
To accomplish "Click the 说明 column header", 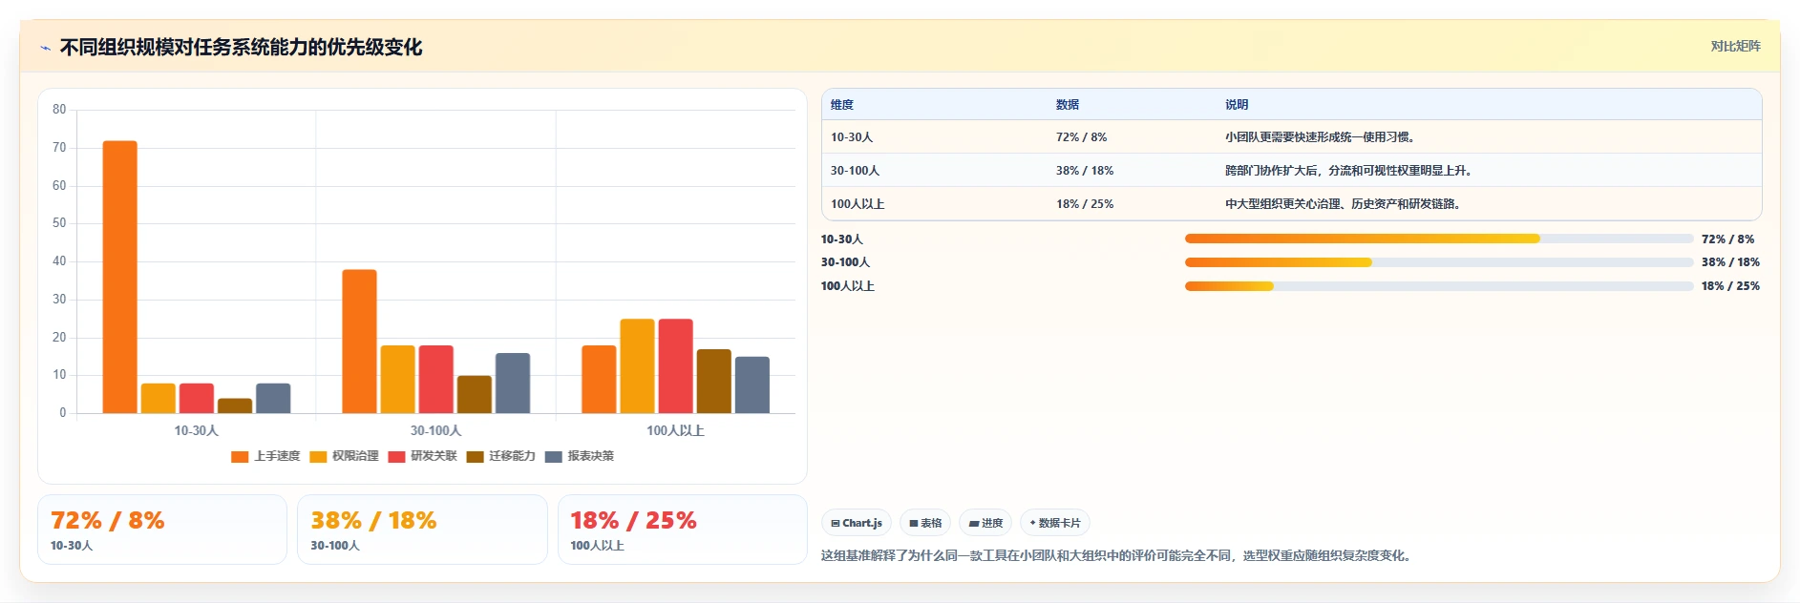I will coord(1237,105).
